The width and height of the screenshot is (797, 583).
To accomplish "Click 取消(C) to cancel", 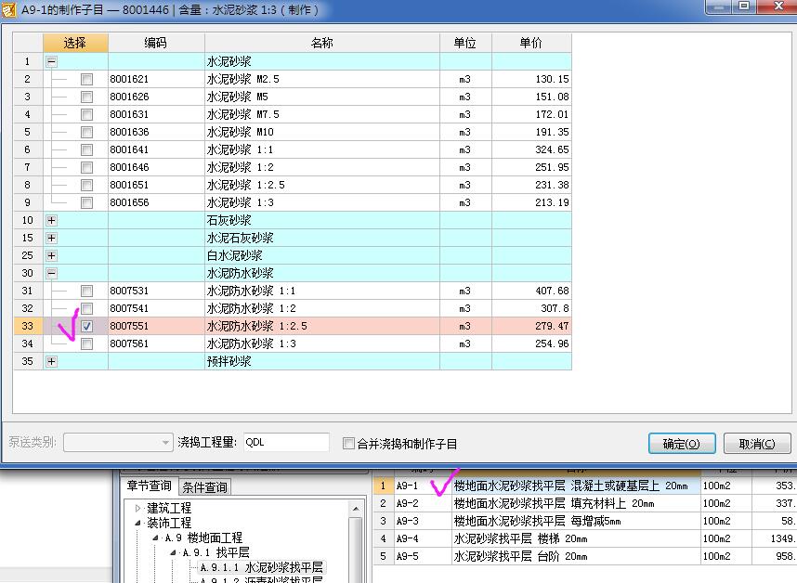I will (x=757, y=444).
